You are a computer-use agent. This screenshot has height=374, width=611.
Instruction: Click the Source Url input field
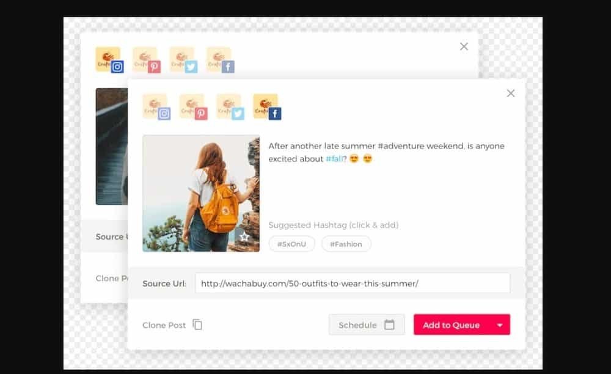click(x=352, y=284)
